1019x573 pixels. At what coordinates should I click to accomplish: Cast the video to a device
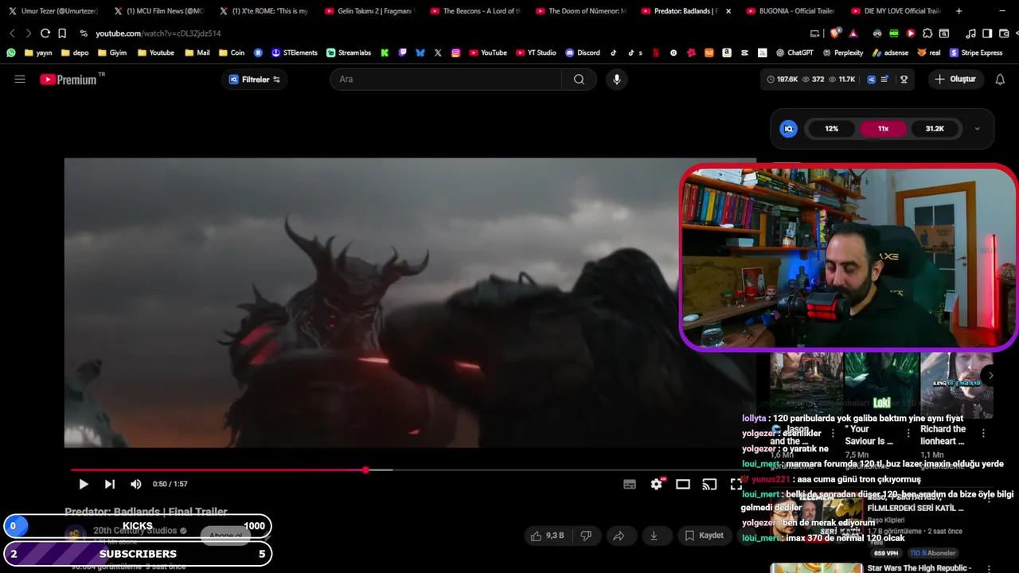pos(709,484)
